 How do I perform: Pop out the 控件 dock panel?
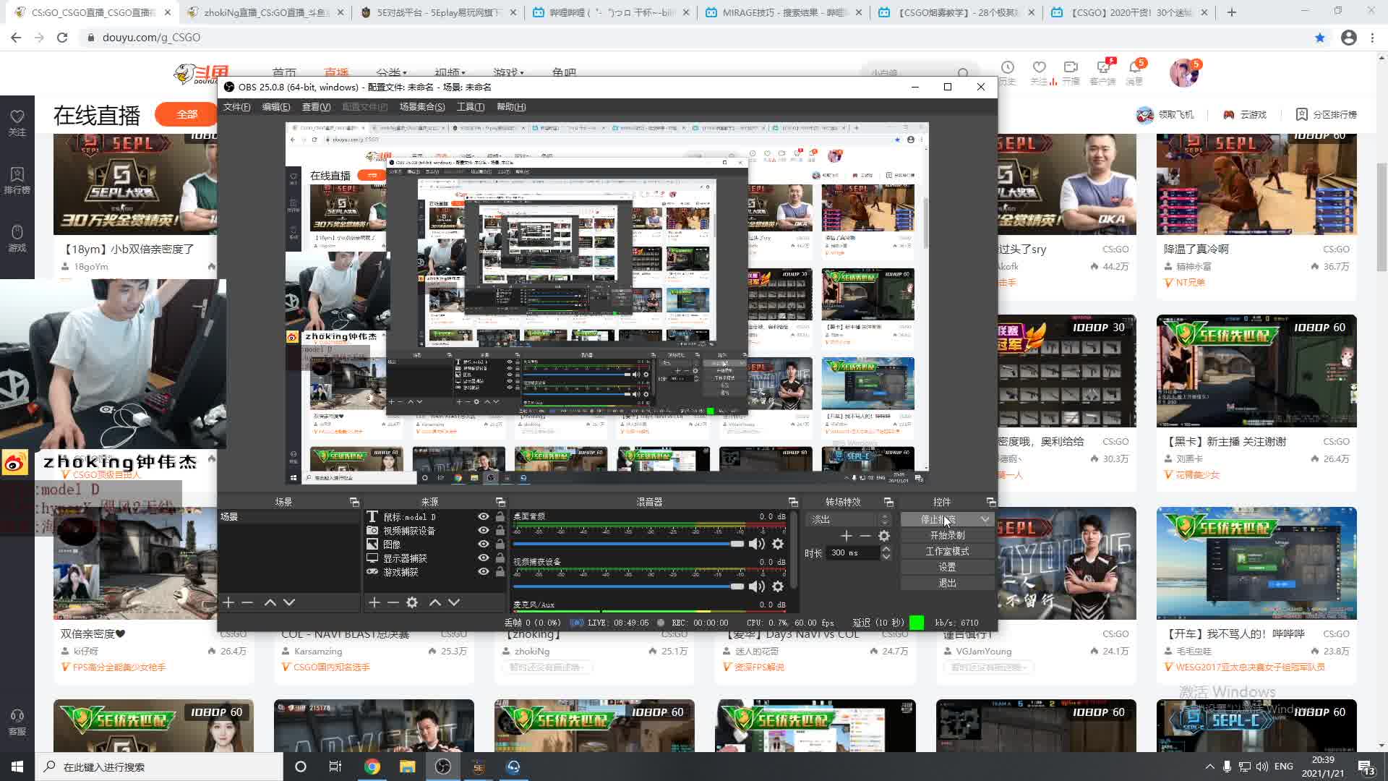990,502
